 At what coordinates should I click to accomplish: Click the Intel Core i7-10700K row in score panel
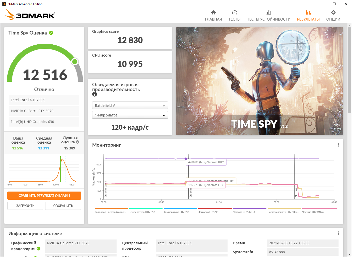pyautogui.click(x=44, y=100)
